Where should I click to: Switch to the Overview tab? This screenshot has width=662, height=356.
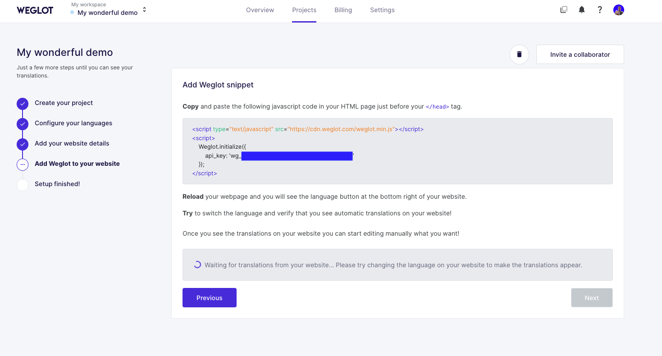pos(260,9)
